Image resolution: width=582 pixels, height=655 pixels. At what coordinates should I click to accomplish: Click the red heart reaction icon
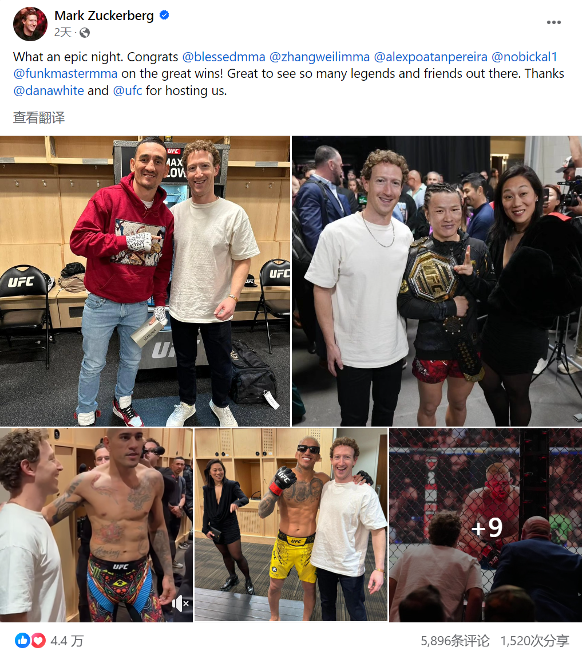coord(38,640)
